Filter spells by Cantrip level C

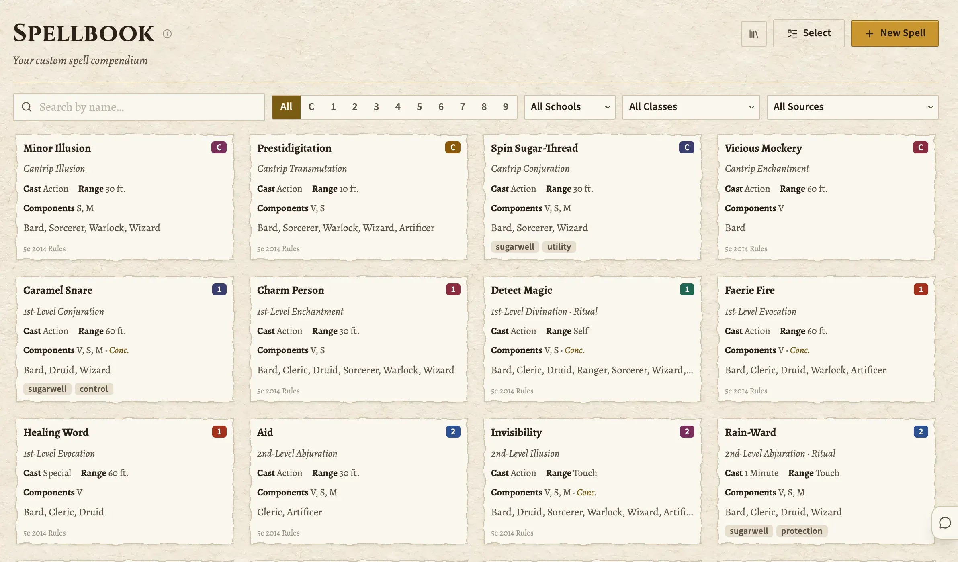click(311, 107)
